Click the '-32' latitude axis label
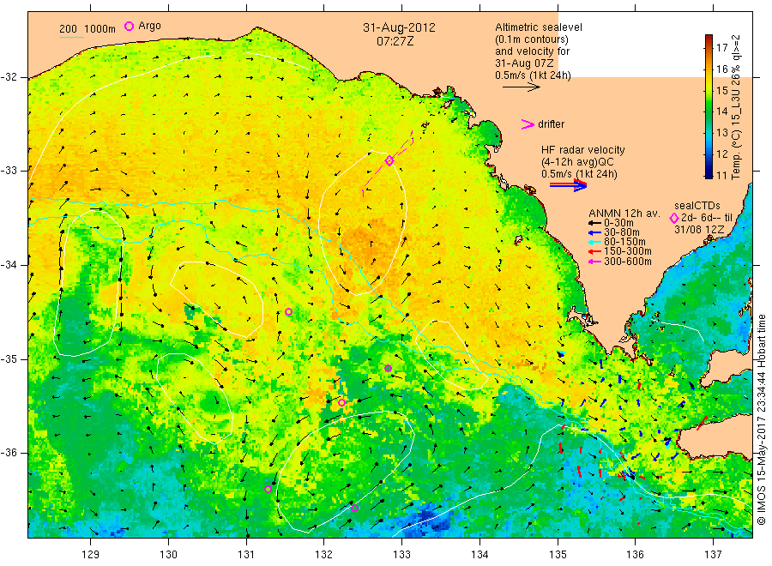Image resolution: width=772 pixels, height=566 pixels. click(9, 77)
